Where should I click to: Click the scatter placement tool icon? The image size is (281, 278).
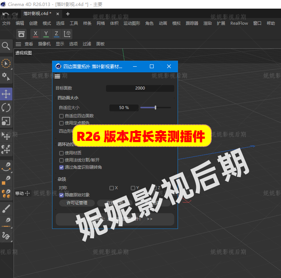pyautogui.click(x=6, y=149)
